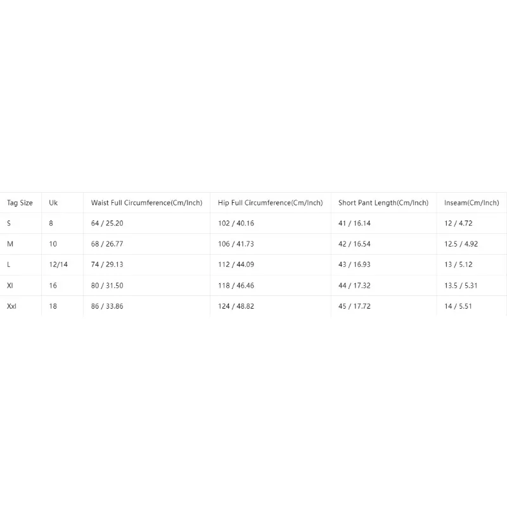This screenshot has width=507, height=507.
Task: Select inseam value 14 / 5.51
Action: (458, 306)
